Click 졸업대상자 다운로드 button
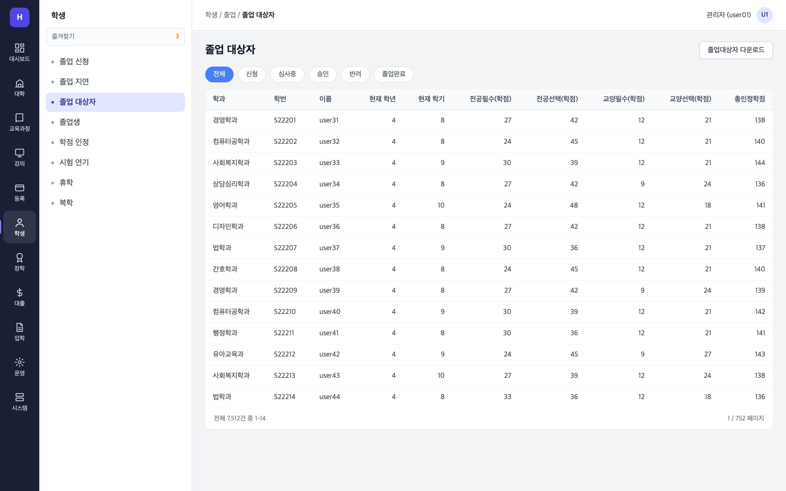Viewport: 786px width, 491px height. pos(736,50)
